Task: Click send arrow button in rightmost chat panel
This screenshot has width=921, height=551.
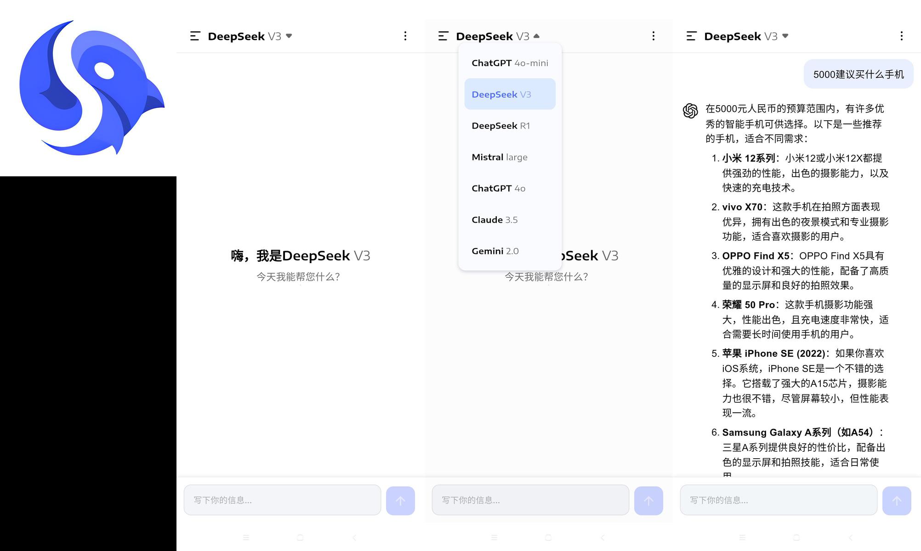Action: [897, 500]
